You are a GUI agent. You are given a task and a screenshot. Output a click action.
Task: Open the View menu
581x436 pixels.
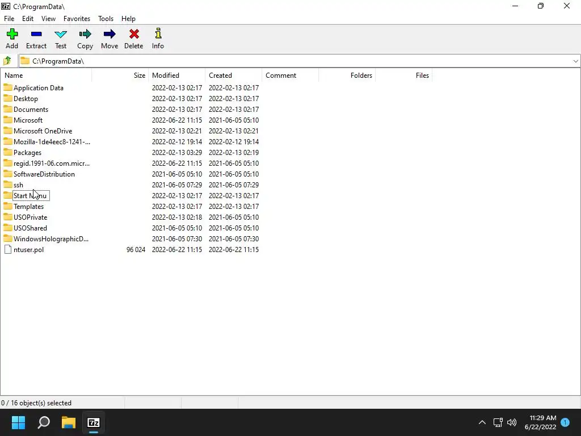(49, 19)
